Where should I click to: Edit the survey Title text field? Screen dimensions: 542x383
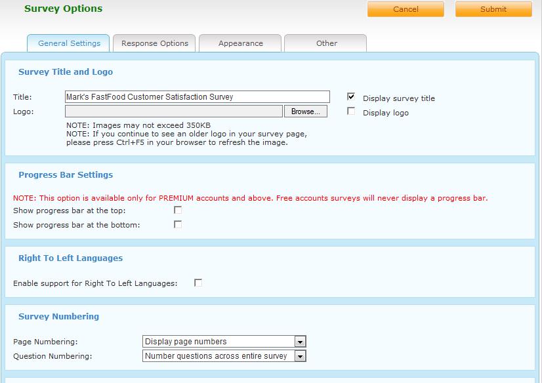198,96
